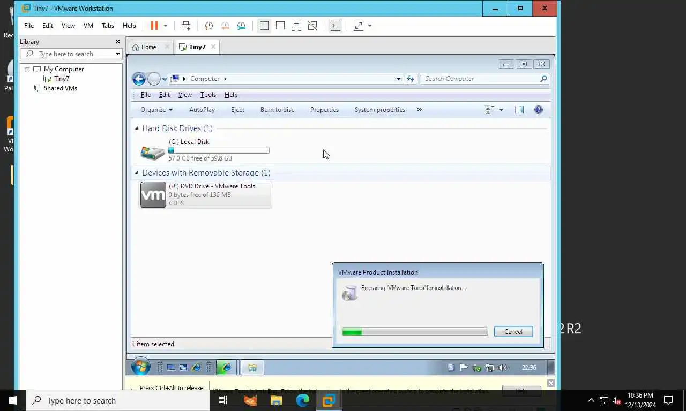
Task: Toggle the library sidebar view icon
Action: [x=264, y=26]
